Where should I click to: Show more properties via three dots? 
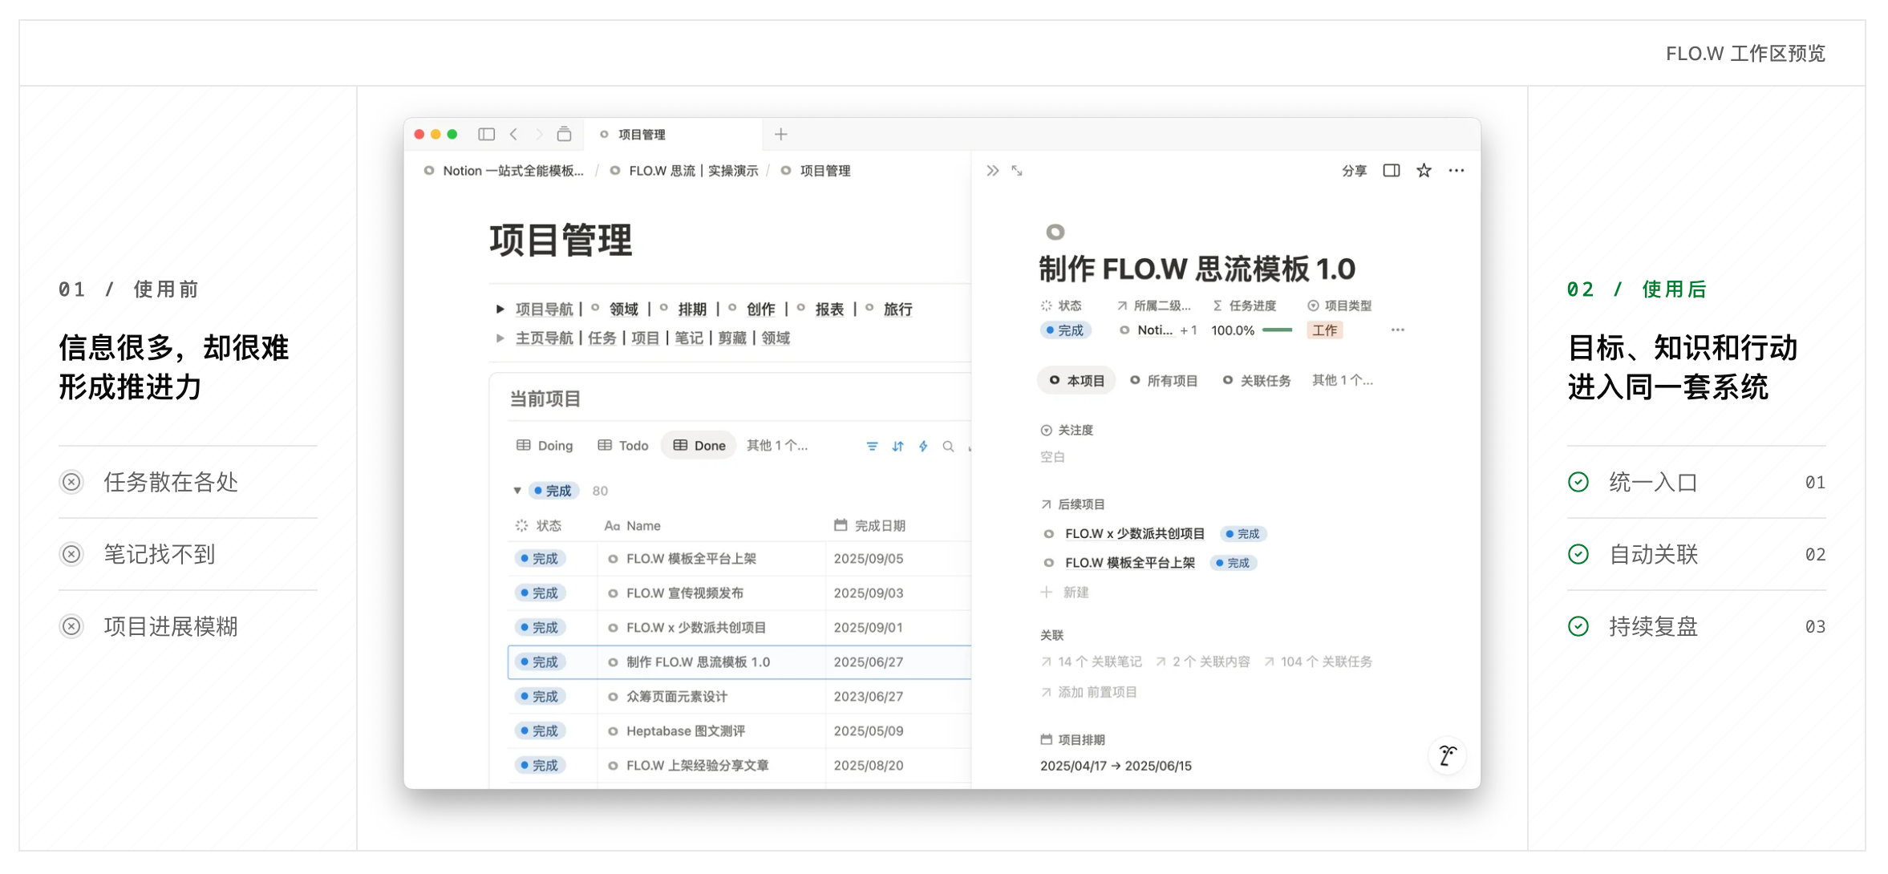1398,330
